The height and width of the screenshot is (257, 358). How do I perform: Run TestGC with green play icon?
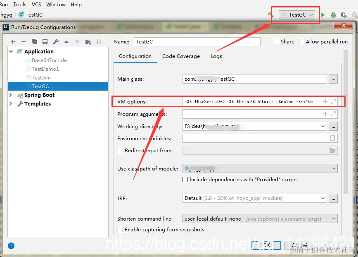(x=322, y=15)
